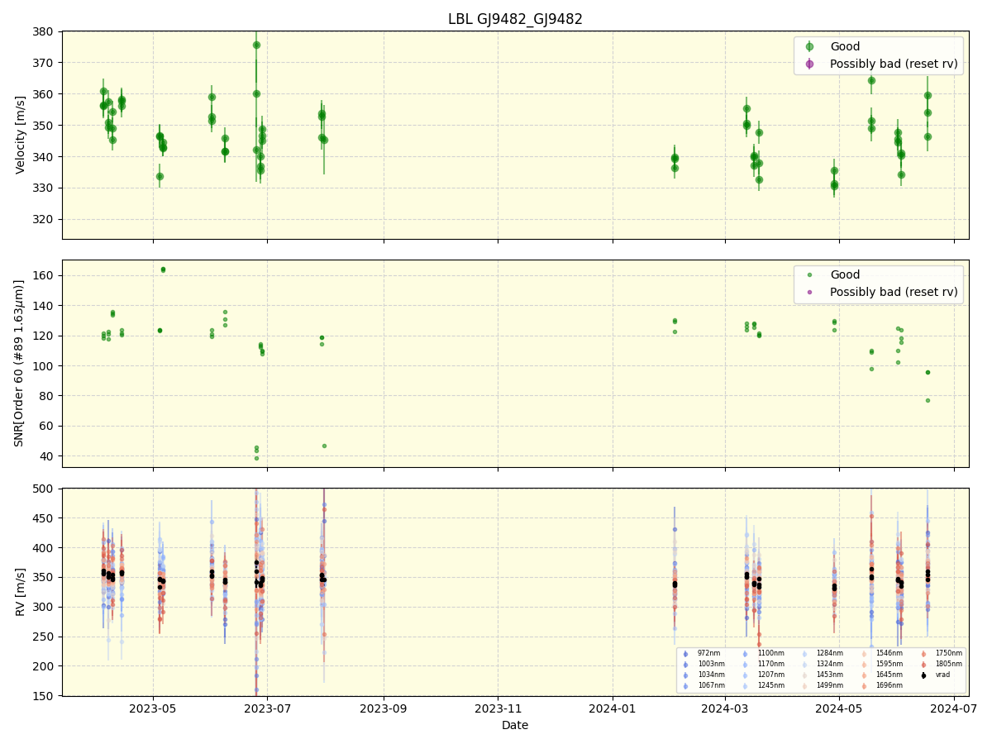This screenshot has width=992, height=744.
Task: Click the SNR point near 77 in 2024-06
Action: coord(928,400)
